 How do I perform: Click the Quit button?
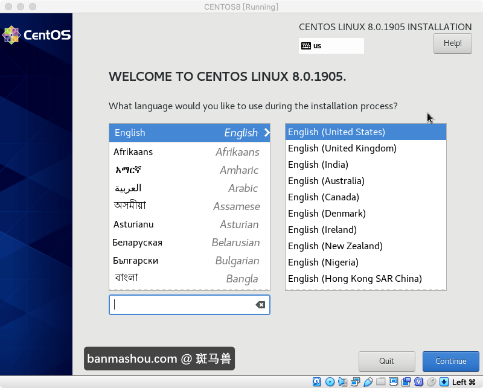(x=386, y=361)
